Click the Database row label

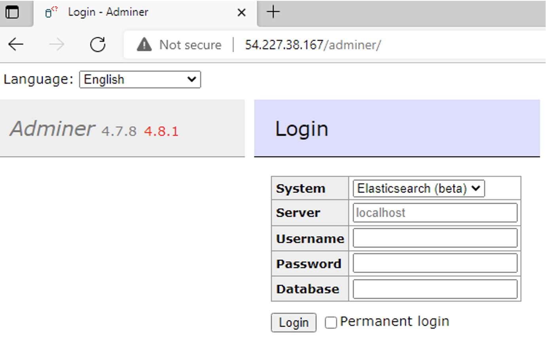click(307, 289)
